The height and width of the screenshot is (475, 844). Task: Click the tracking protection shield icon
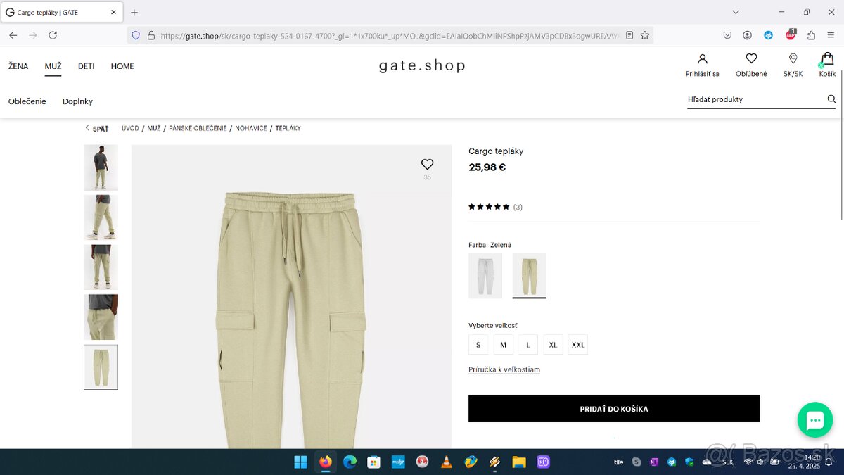pyautogui.click(x=136, y=35)
